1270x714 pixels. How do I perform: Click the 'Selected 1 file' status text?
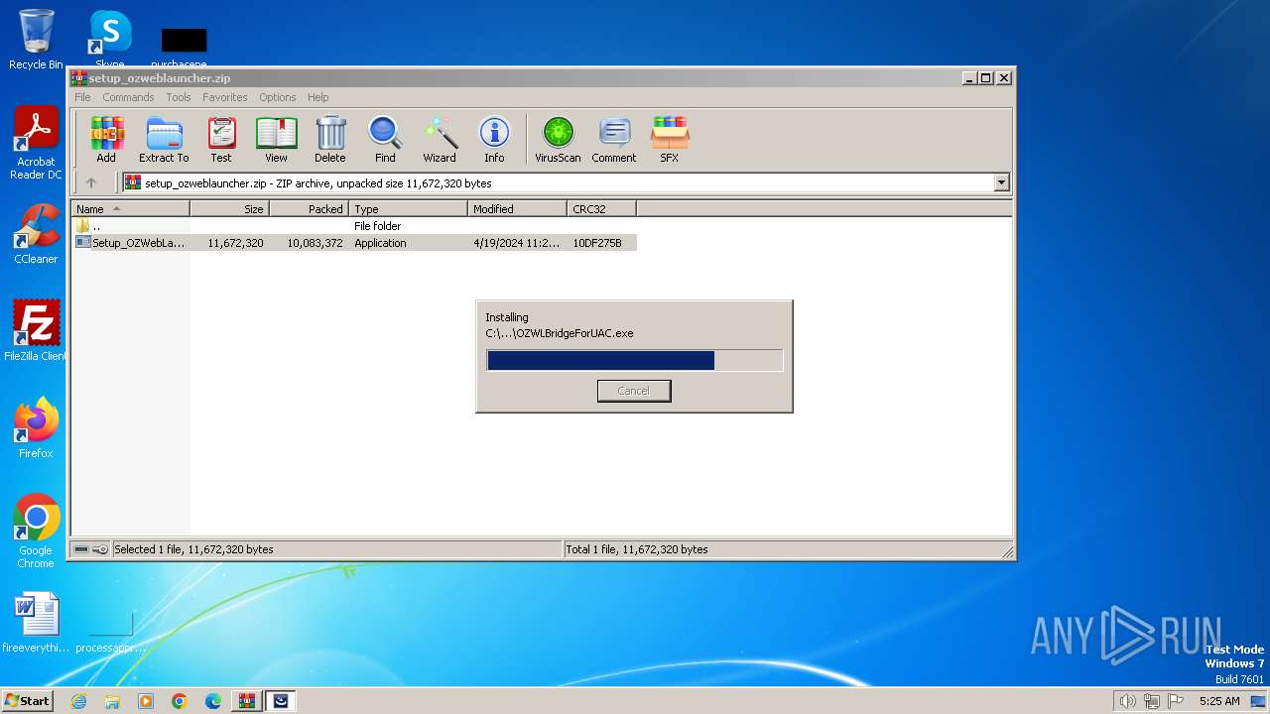[193, 549]
